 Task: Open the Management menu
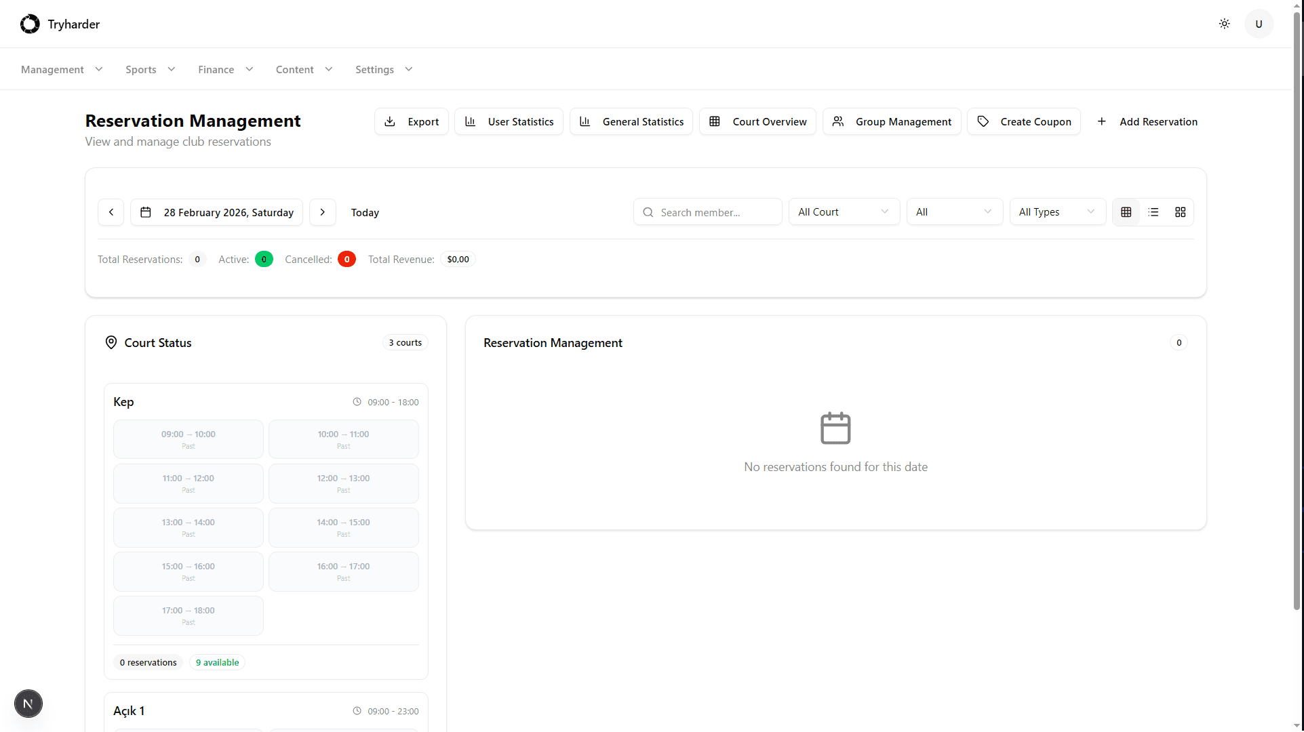click(x=62, y=69)
